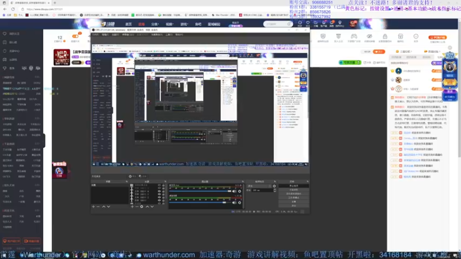Image resolution: width=461 pixels, height=259 pixels.
Task: Toggle lock of first OBS source
Action: [x=164, y=185]
